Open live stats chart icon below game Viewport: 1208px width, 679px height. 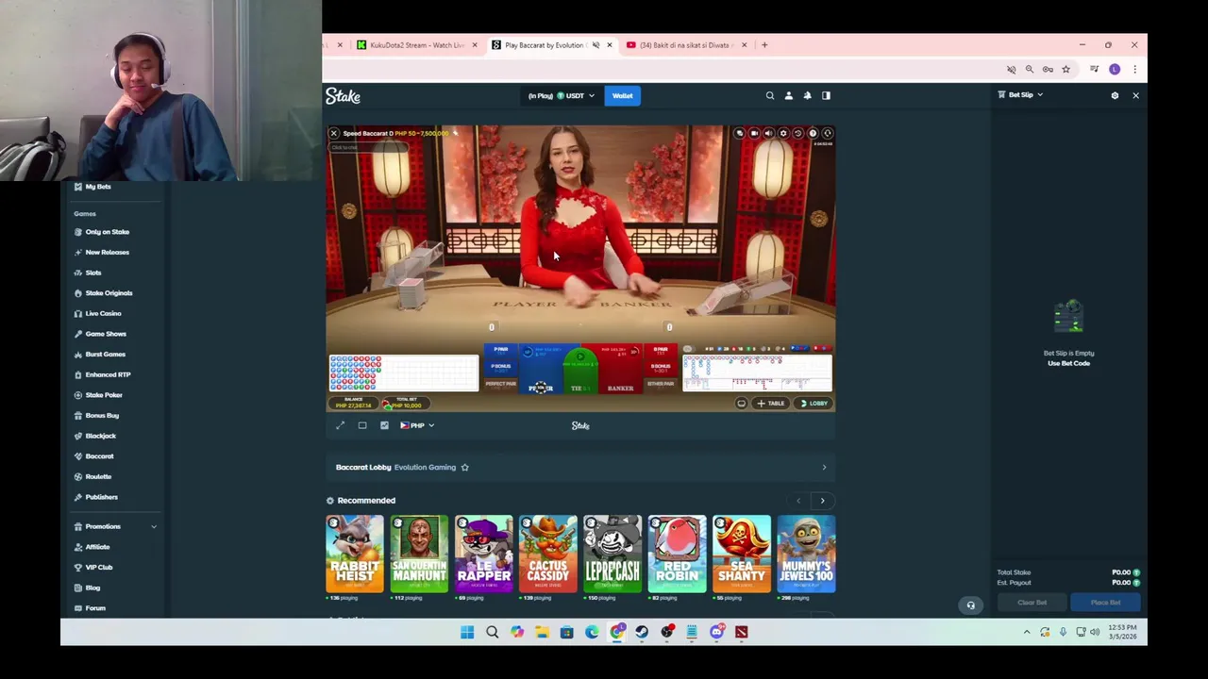pos(384,425)
